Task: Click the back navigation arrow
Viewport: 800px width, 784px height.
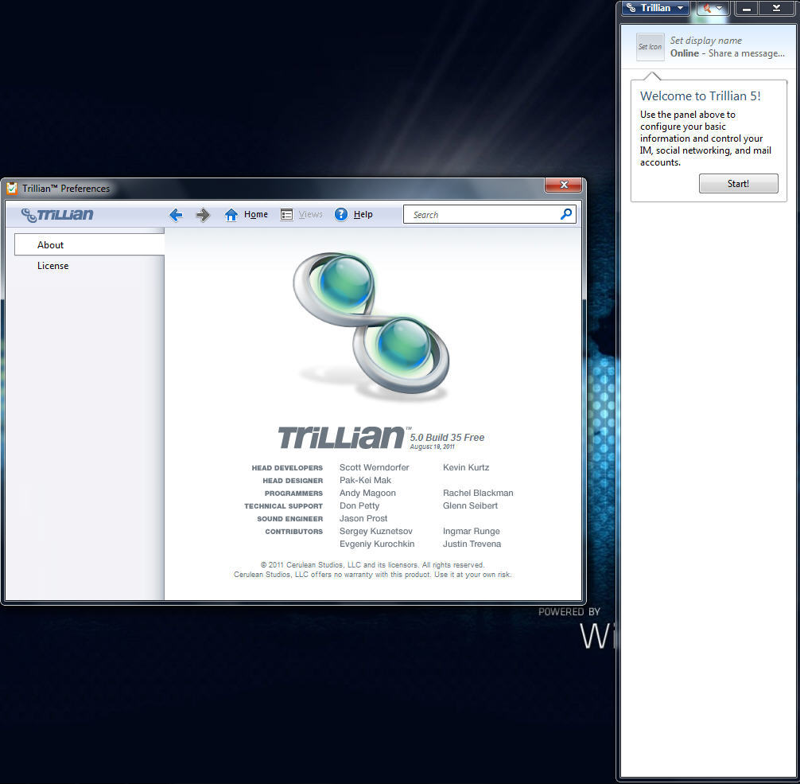Action: point(176,214)
